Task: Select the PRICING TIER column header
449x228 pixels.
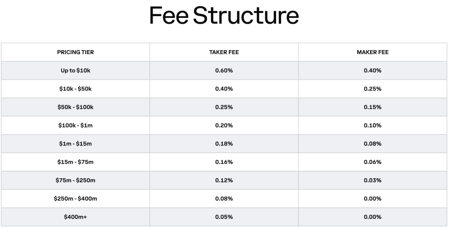Action: point(75,52)
